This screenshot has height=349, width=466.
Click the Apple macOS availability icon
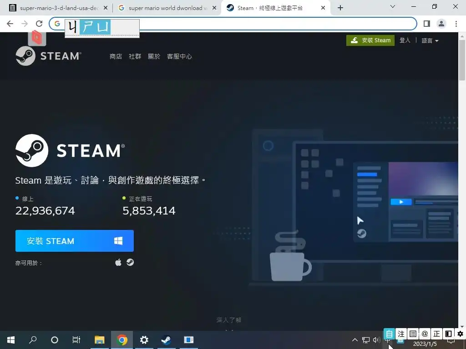118,262
